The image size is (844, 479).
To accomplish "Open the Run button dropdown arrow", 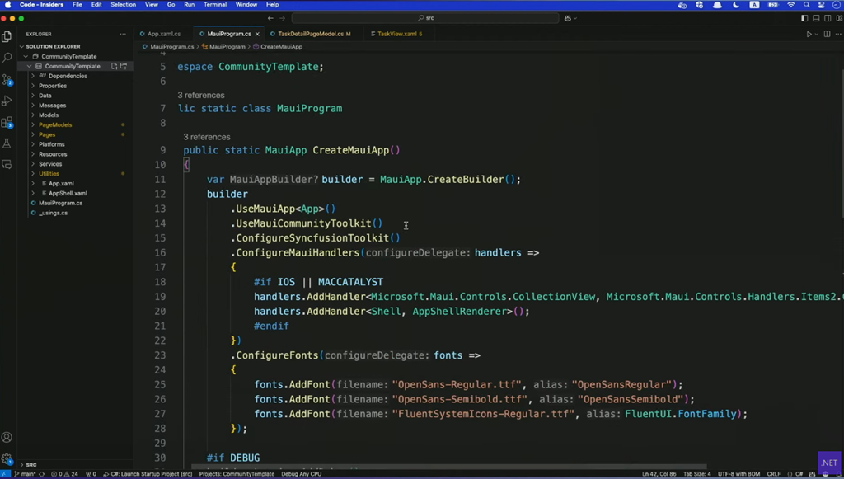I will point(817,34).
